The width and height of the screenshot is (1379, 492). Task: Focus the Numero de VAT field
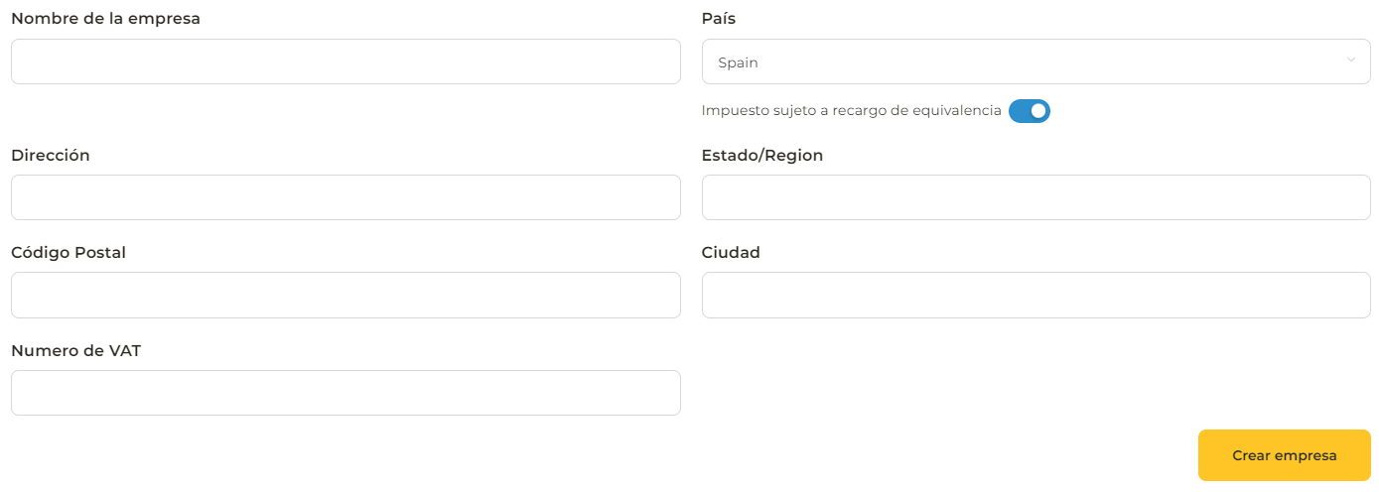tap(345, 393)
